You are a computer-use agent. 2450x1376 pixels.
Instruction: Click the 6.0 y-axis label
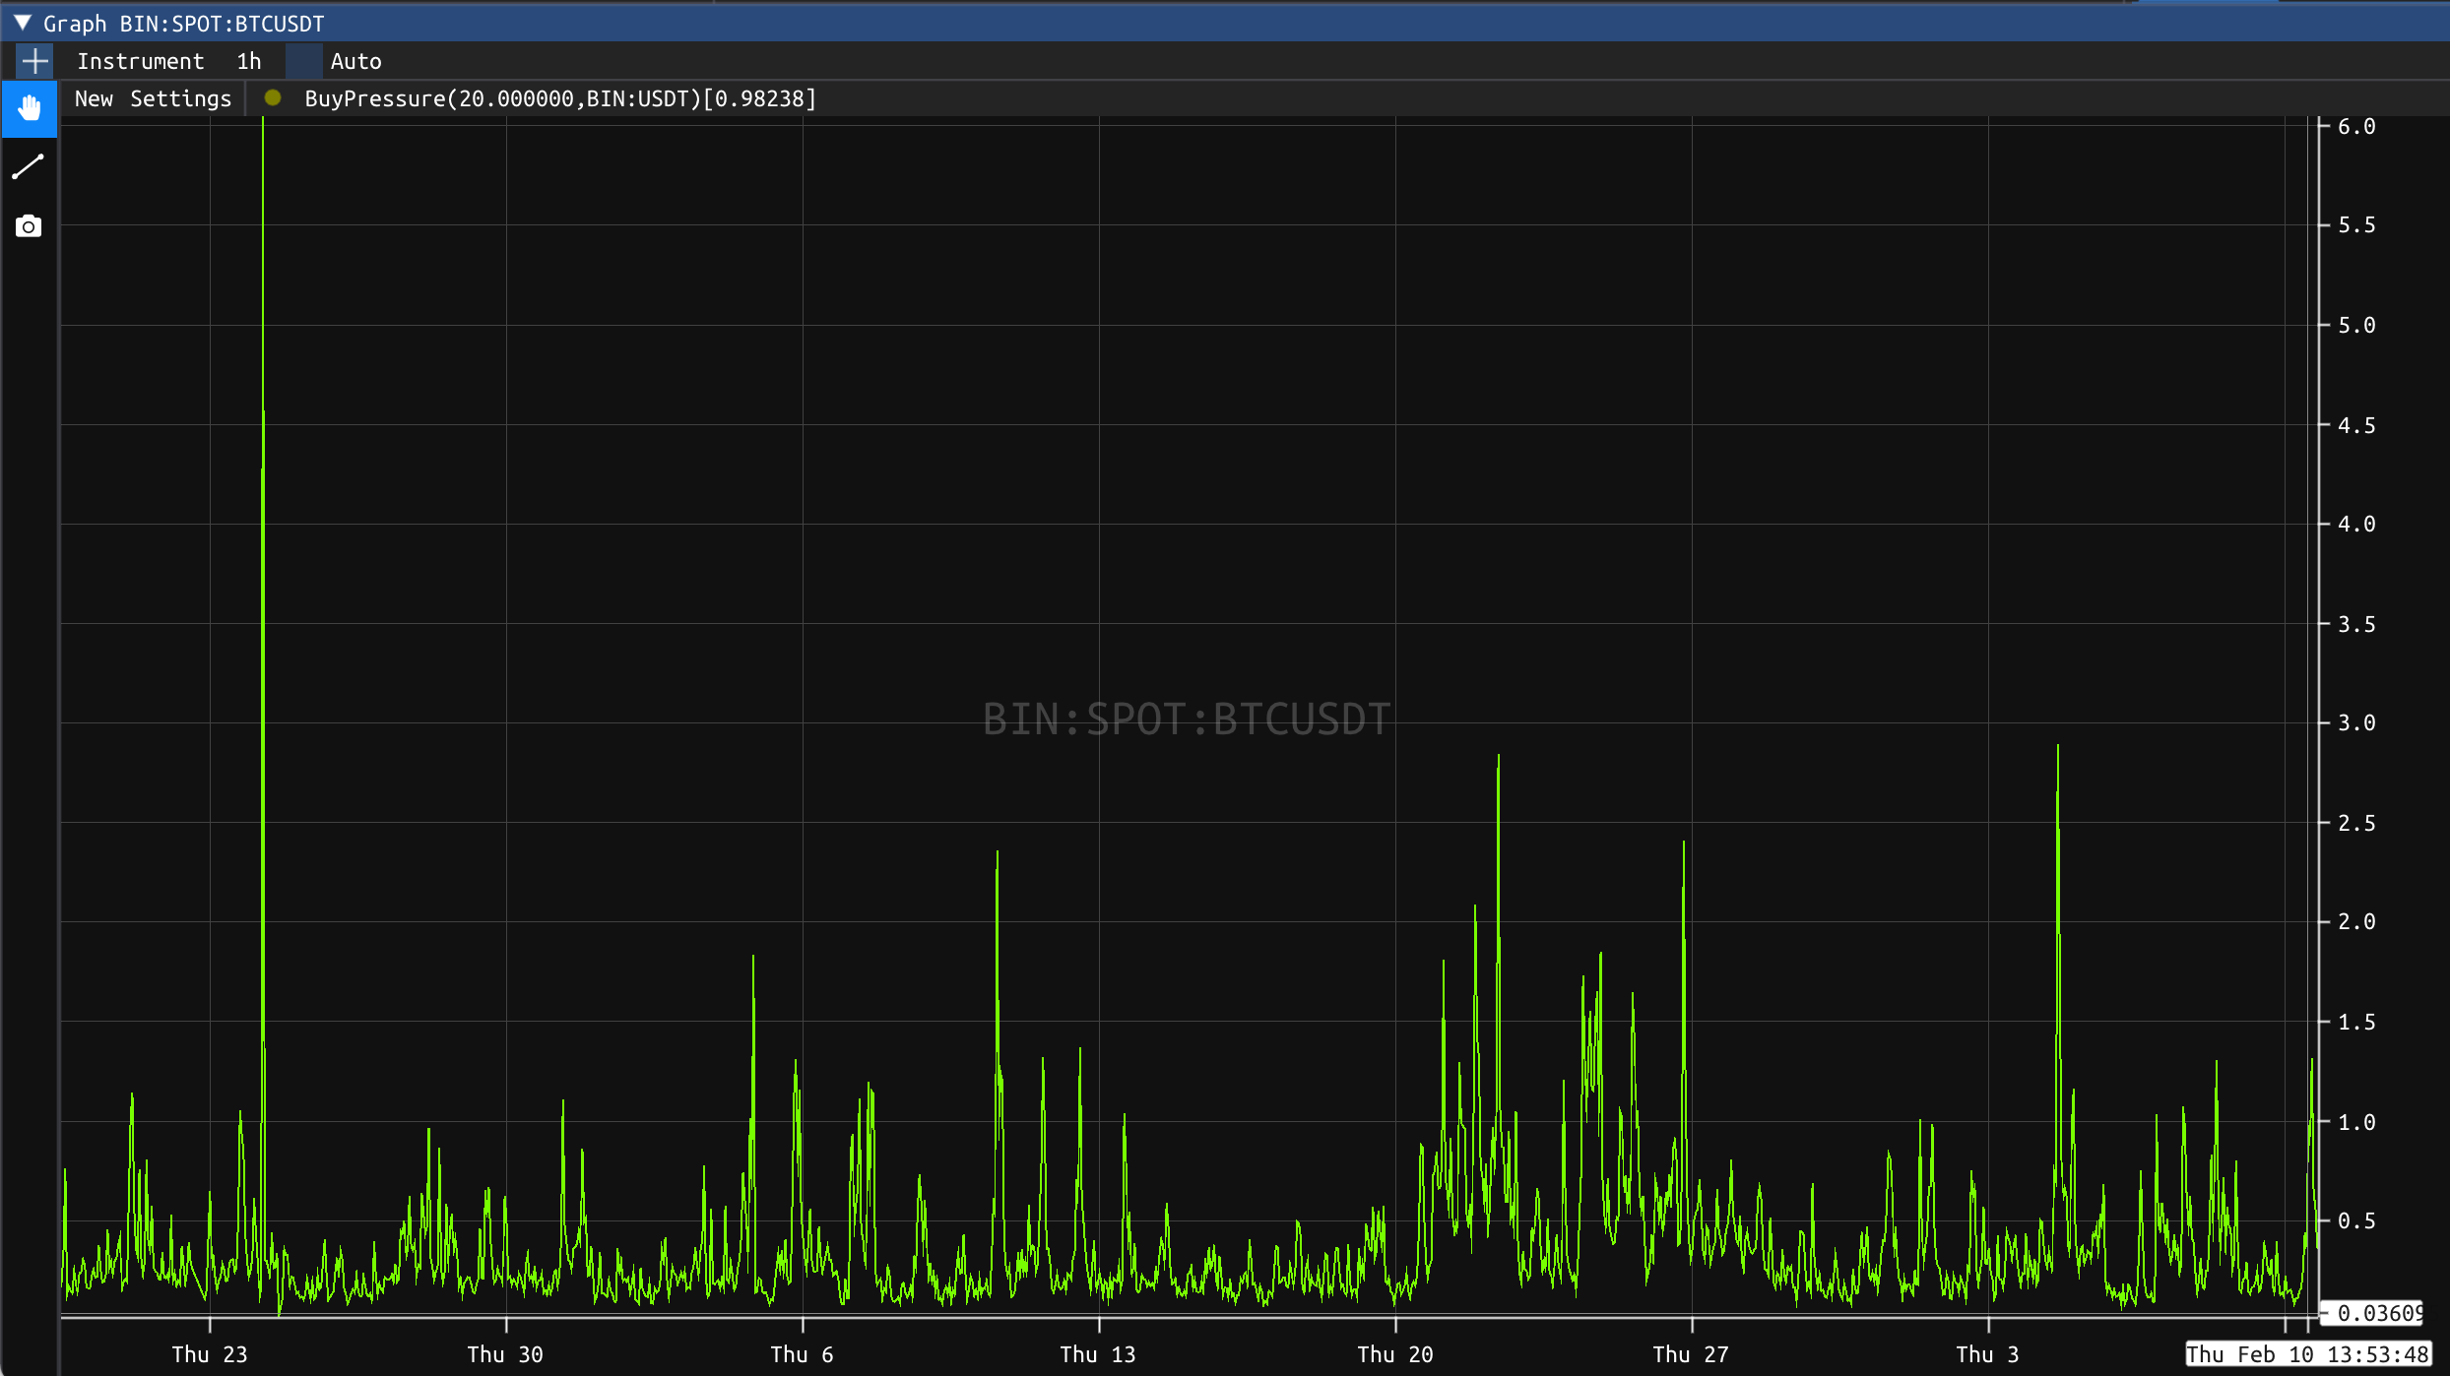(x=2356, y=126)
